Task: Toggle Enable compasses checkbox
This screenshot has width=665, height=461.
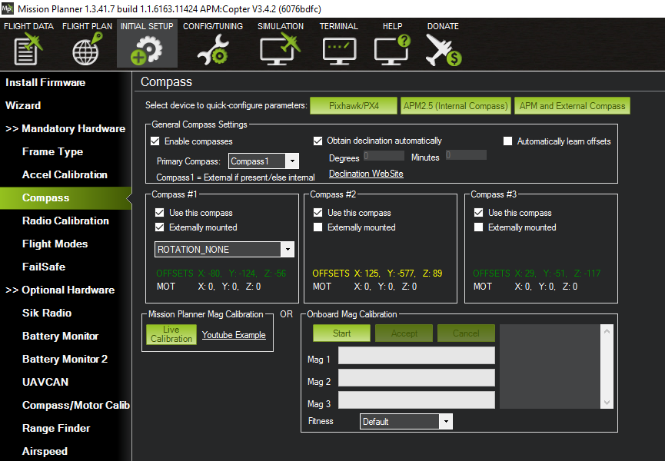Action: click(x=155, y=141)
